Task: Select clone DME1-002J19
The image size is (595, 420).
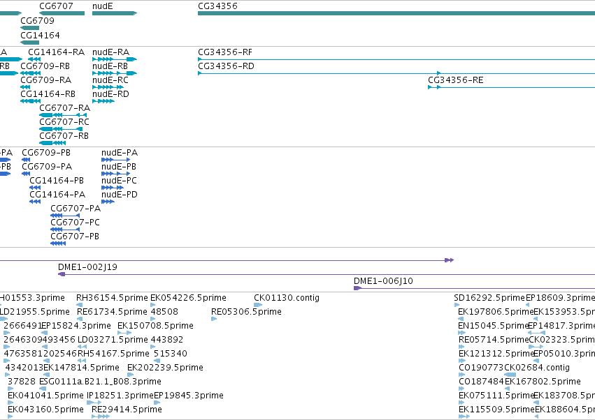Action: (x=327, y=274)
